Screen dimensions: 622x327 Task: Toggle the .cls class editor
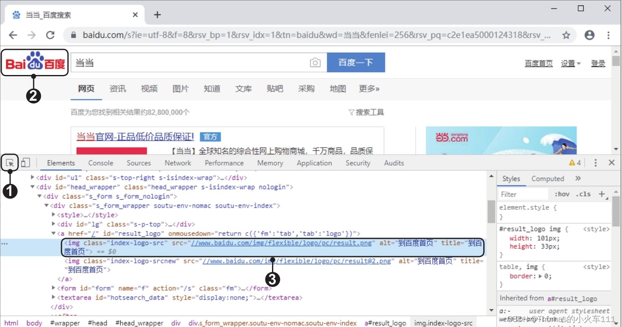click(x=583, y=194)
